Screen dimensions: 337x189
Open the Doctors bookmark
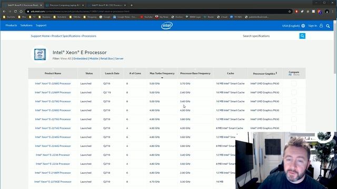pos(177,17)
